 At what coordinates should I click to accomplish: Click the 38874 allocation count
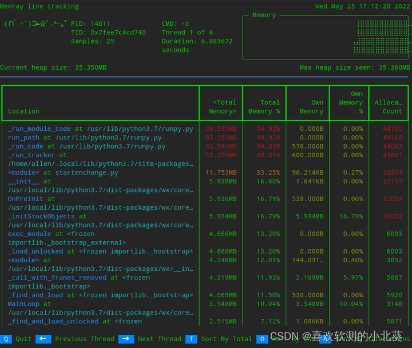(393, 173)
